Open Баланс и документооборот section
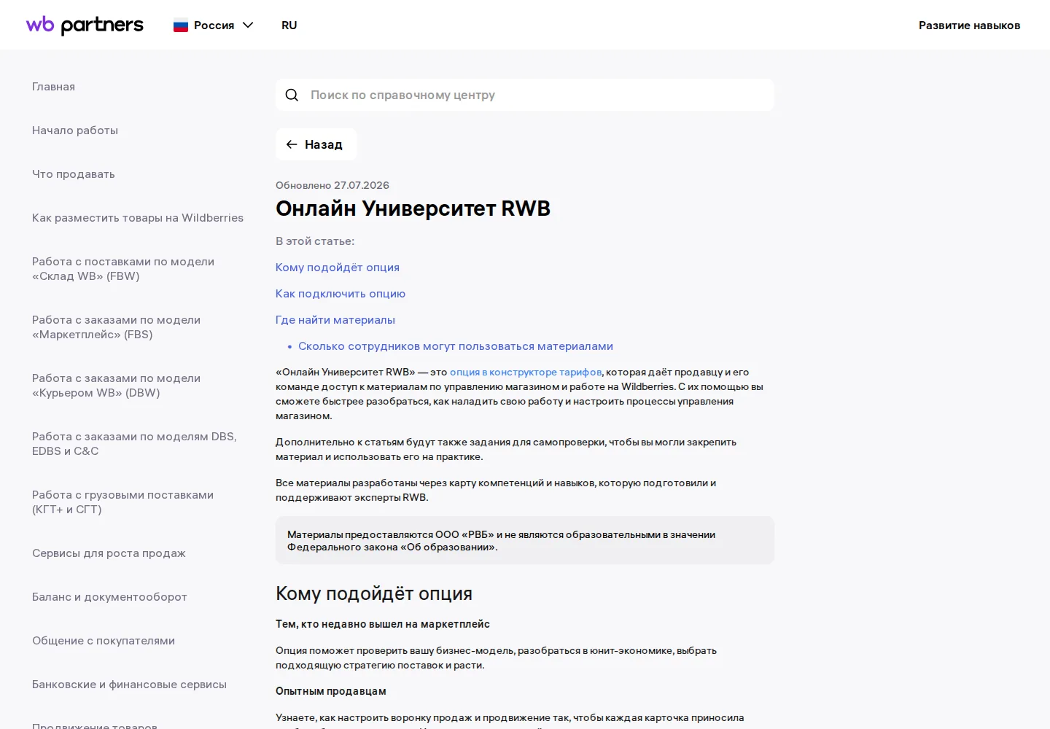1050x729 pixels. (109, 597)
